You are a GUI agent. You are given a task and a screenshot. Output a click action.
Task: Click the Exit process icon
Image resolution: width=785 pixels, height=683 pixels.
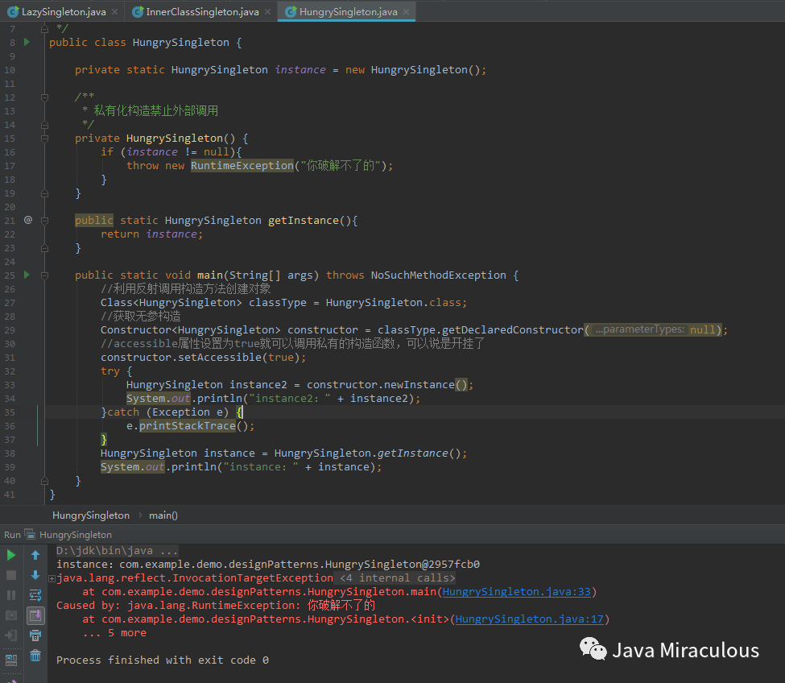pos(11,635)
